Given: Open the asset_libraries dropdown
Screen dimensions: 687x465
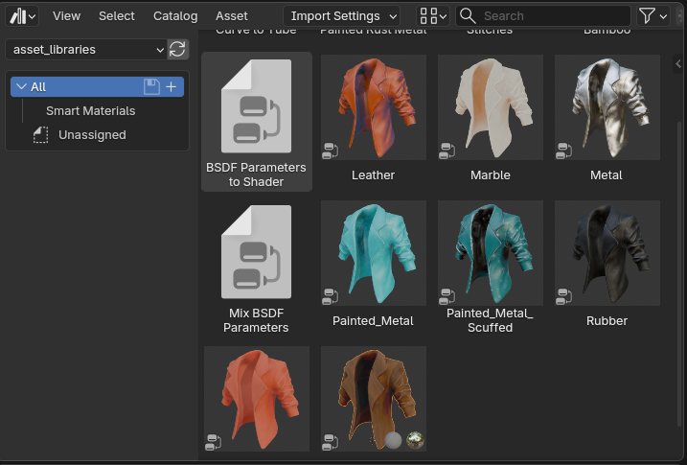Looking at the screenshot, I should click(x=86, y=50).
